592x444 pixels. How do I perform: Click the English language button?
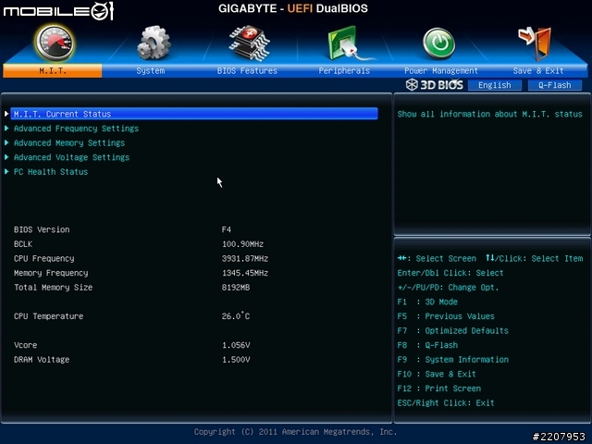[x=495, y=85]
